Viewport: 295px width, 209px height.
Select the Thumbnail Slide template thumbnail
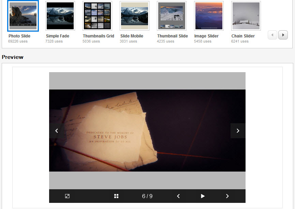(x=172, y=16)
